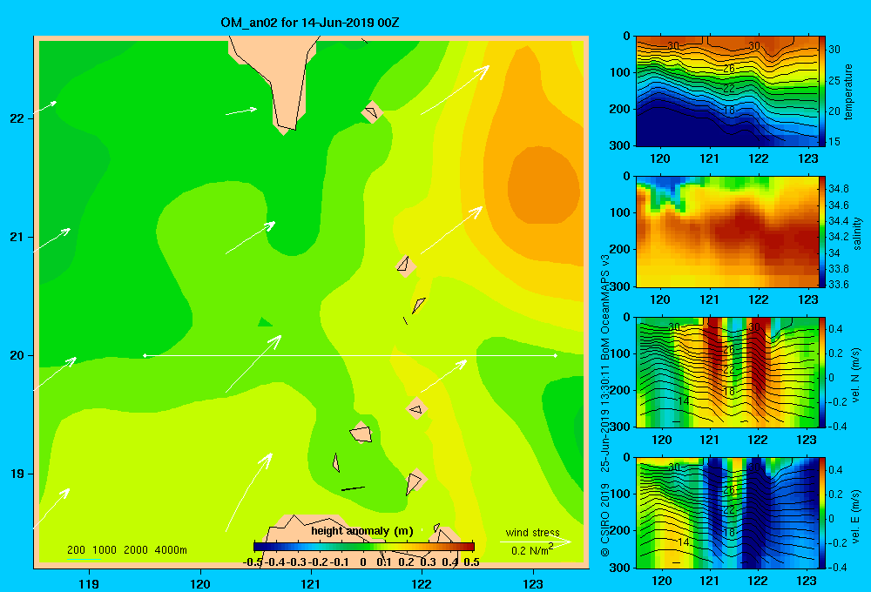Click the title OM_an02 for 14-Jun-2019 00Z

coord(309,23)
